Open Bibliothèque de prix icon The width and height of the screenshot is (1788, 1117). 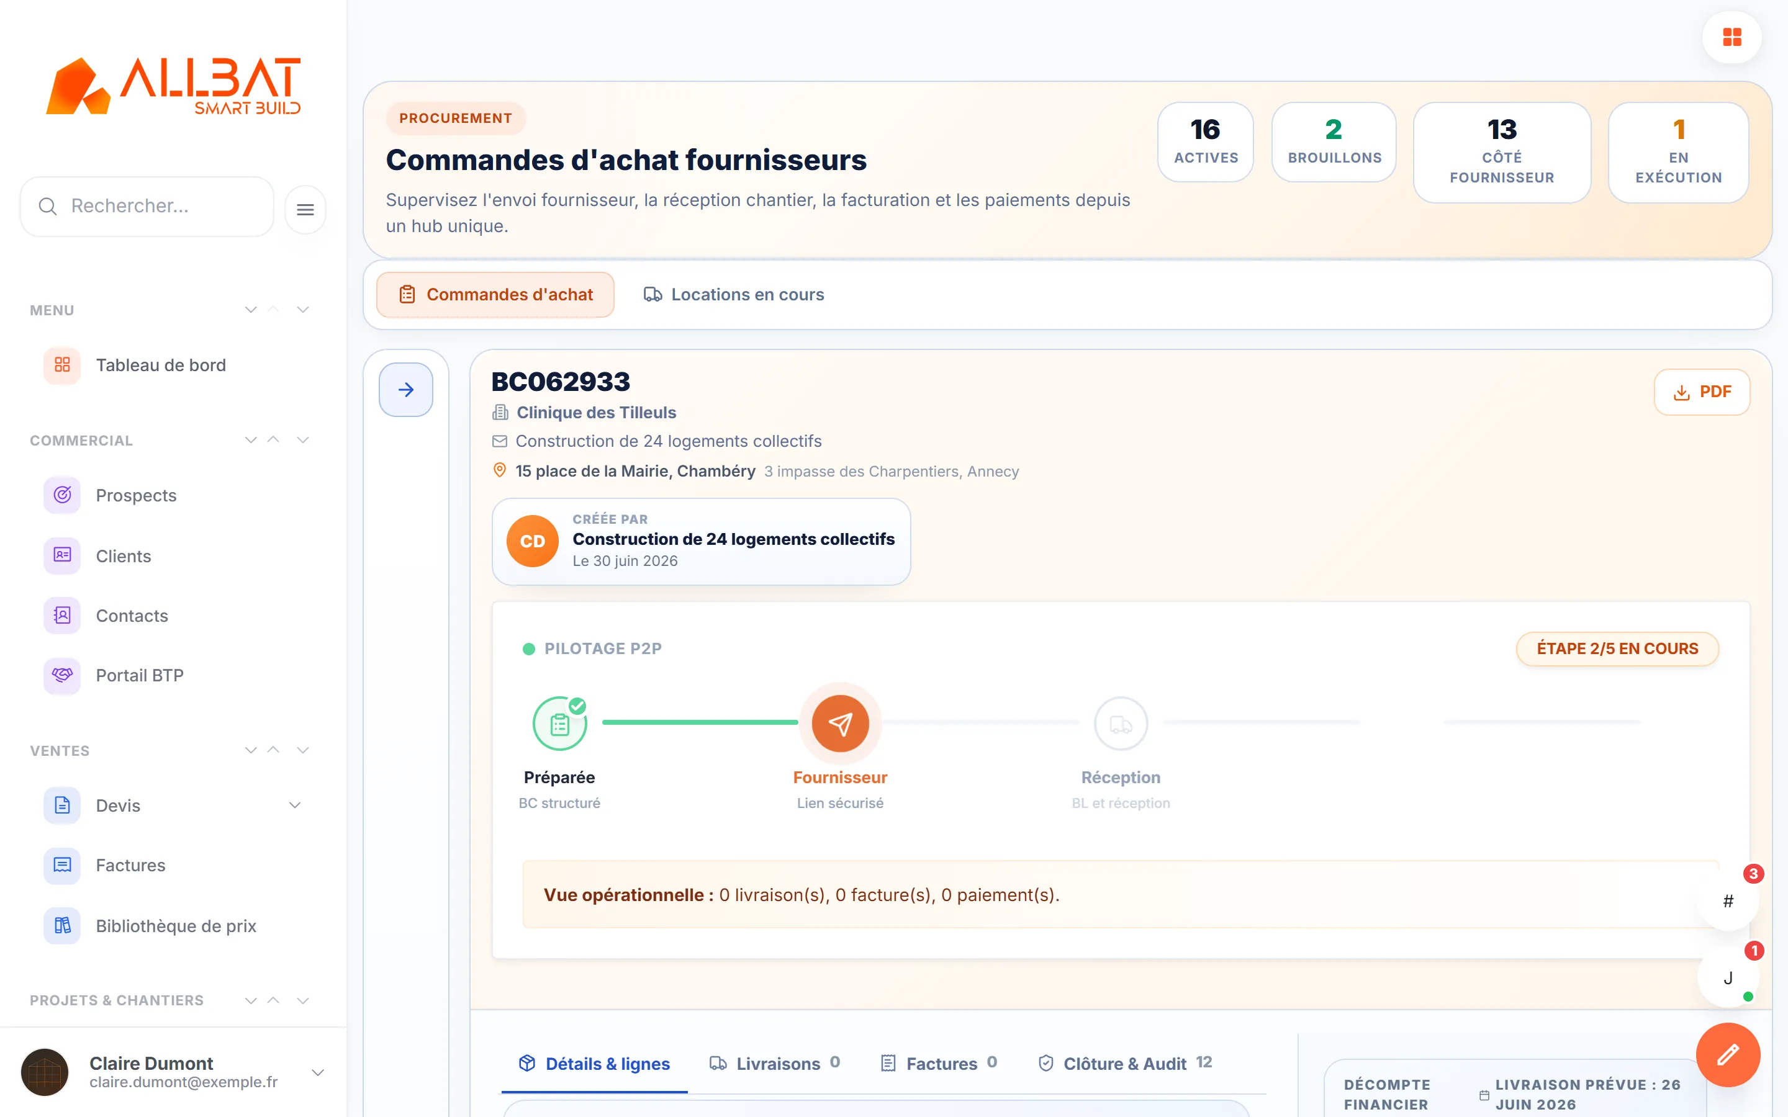[x=62, y=926]
